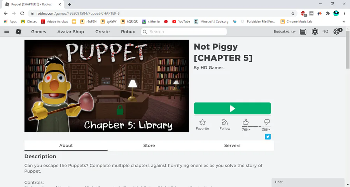Image resolution: width=350 pixels, height=187 pixels.
Task: Expand the hidden bookmarks chevron
Action: pos(344,22)
